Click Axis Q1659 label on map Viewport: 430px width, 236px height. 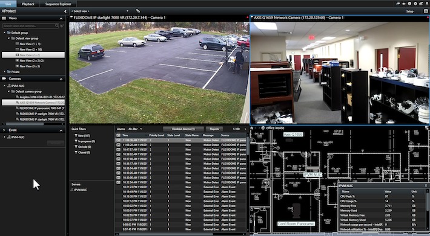click(293, 135)
